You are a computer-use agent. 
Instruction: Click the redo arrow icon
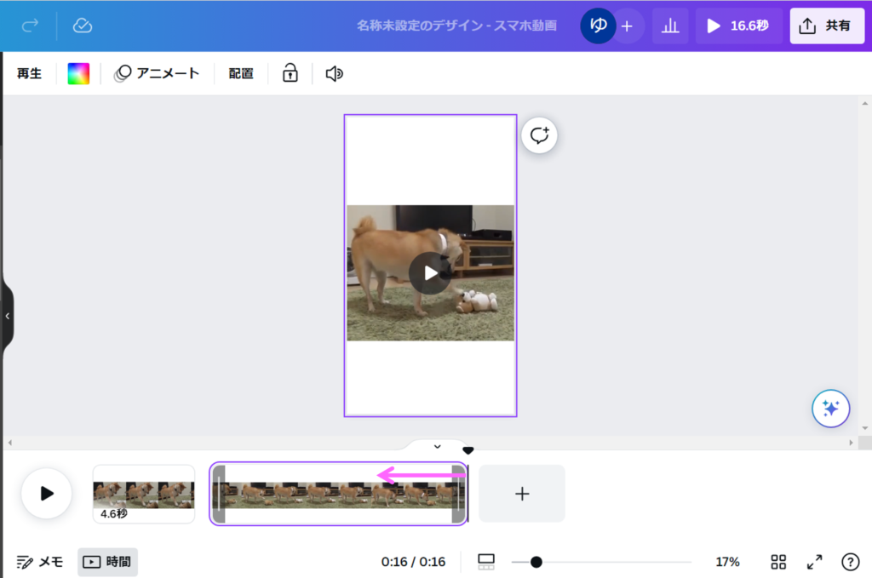[x=30, y=26]
